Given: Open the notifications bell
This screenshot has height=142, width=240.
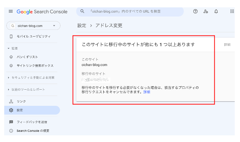Looking at the screenshot, I should [216, 11].
